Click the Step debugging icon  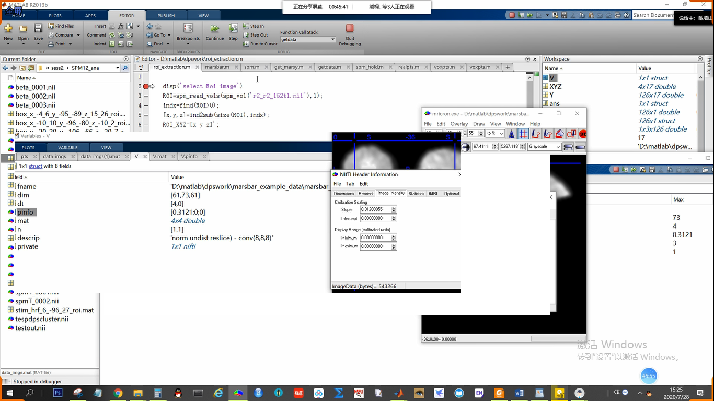[233, 28]
